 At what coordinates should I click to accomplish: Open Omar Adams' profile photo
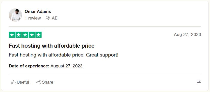tap(15, 15)
